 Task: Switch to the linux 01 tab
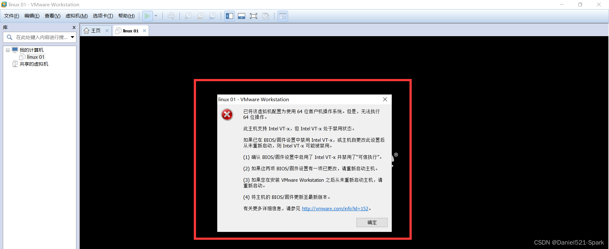pyautogui.click(x=131, y=31)
